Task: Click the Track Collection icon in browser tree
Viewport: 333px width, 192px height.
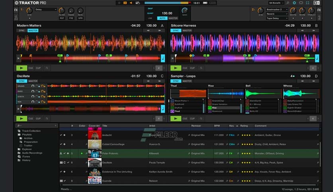Action: click(x=19, y=131)
